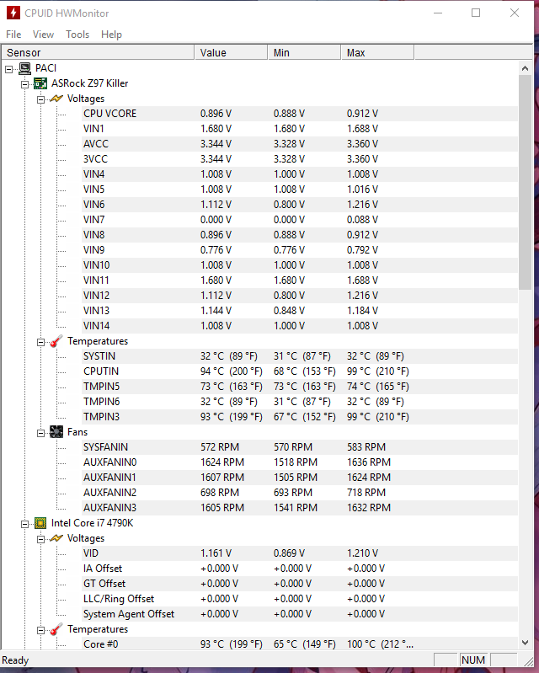Open the File menu
The image size is (539, 673).
tap(13, 35)
